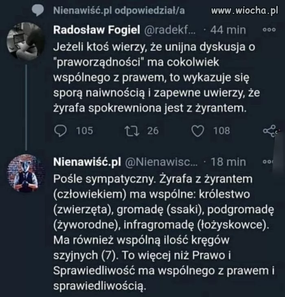The image size is (285, 297).
Task: Open the Nienawiść.pl profile avatar
Action: [x=26, y=173]
